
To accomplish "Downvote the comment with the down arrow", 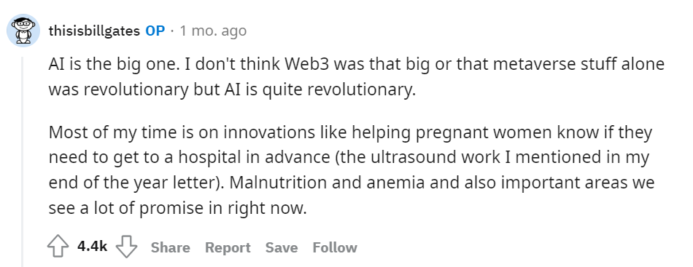I will pyautogui.click(x=126, y=247).
